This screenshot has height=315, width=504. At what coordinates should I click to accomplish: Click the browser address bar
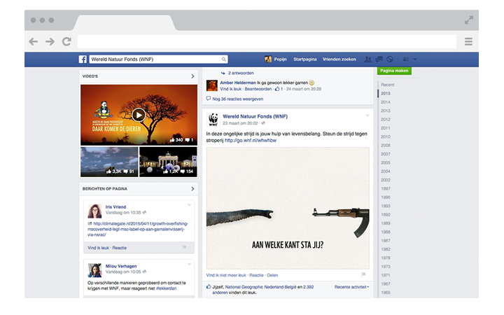tap(267, 41)
